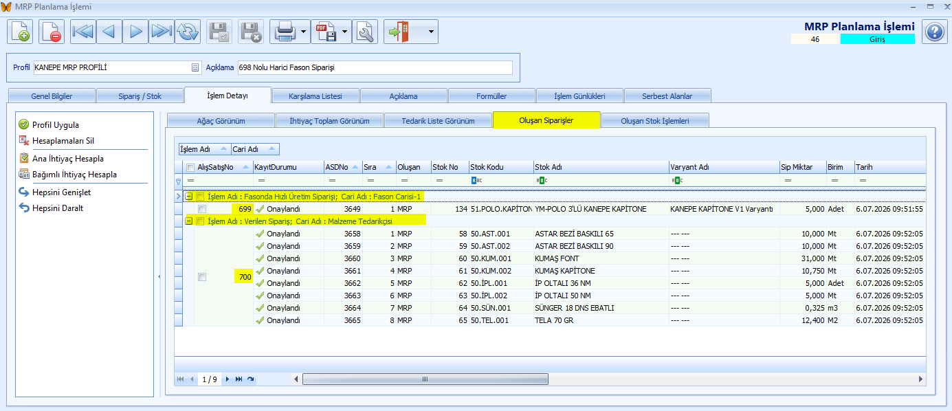Sort by the Cari Adı group chip
Image resolution: width=952 pixels, height=411 pixels.
click(255, 149)
